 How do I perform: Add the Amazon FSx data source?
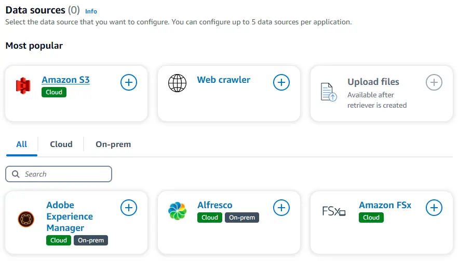(434, 208)
